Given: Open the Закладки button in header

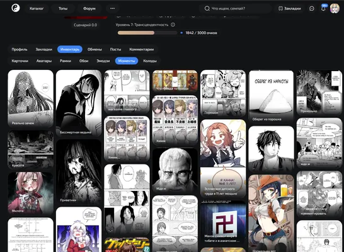Looking at the screenshot, I should (x=289, y=9).
